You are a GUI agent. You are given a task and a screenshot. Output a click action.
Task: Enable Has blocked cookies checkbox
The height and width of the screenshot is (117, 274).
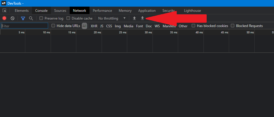click(x=194, y=26)
